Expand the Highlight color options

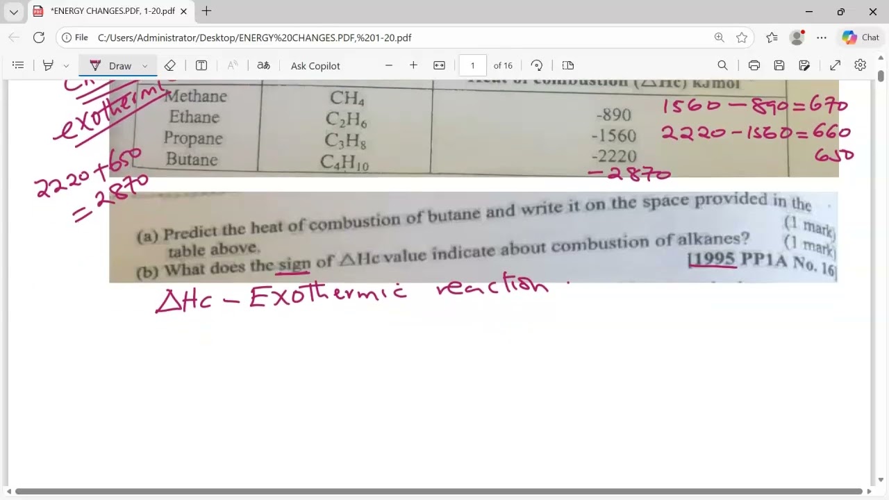(x=66, y=65)
